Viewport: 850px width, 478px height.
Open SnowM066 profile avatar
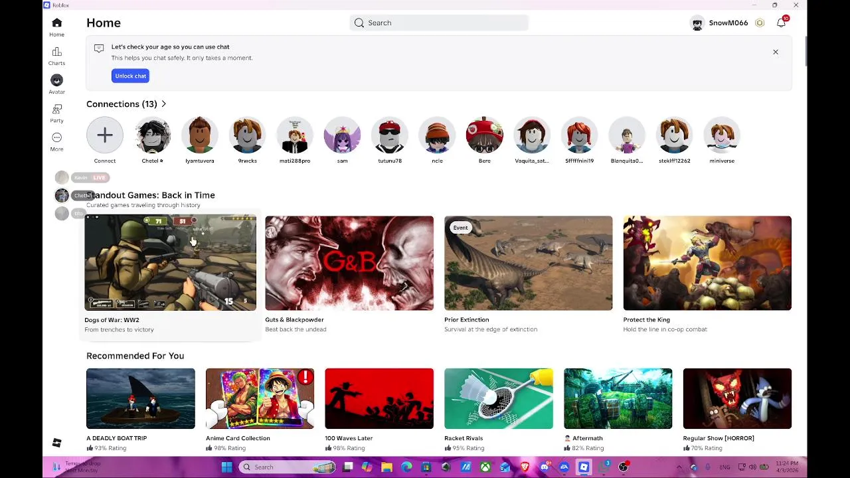point(697,23)
